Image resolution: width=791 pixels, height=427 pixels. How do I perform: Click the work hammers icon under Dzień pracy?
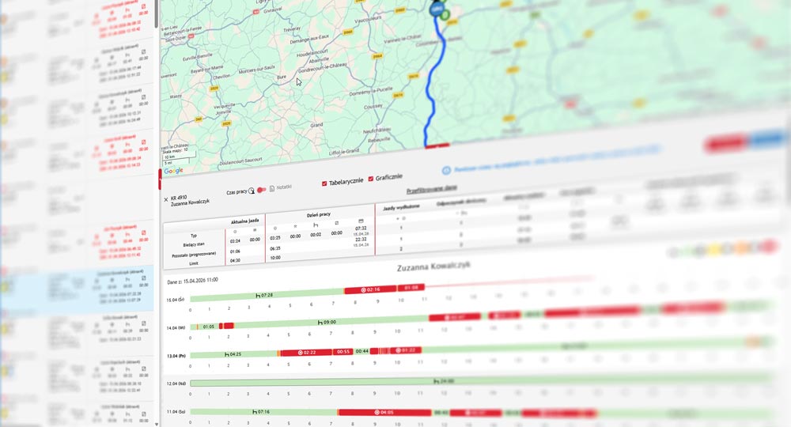295,226
